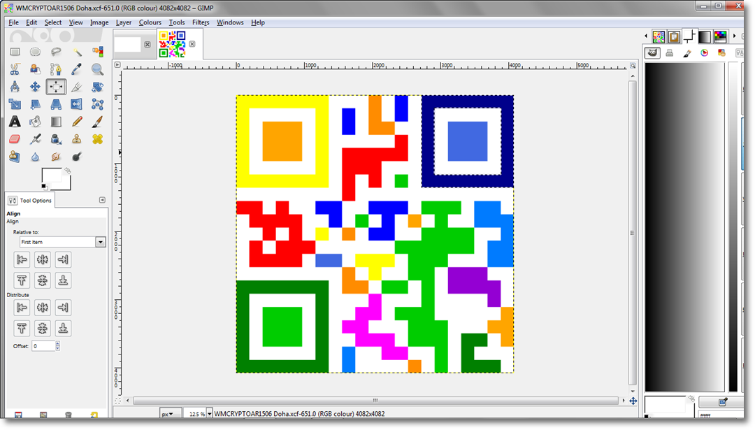The image size is (755, 430).
Task: Select the Rectangle Select tool
Action: [15, 52]
